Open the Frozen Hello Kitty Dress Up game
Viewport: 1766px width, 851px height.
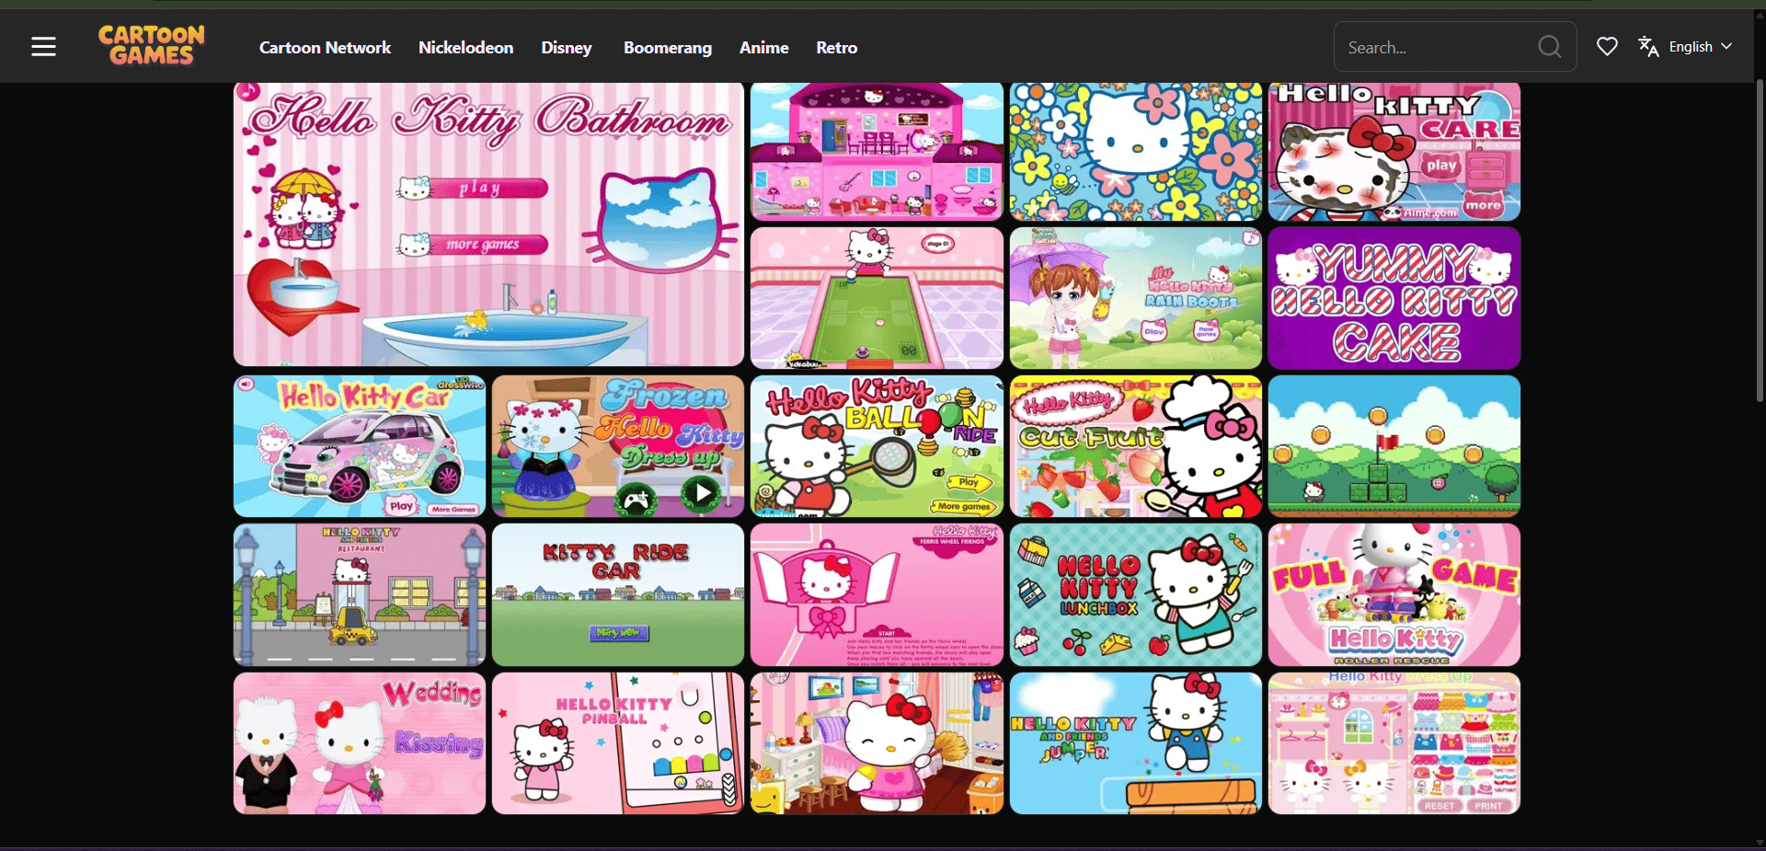pyautogui.click(x=618, y=446)
